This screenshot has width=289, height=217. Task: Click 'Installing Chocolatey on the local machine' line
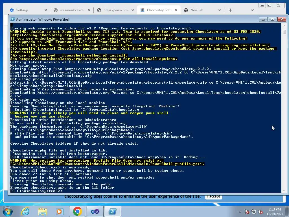tap(58, 103)
